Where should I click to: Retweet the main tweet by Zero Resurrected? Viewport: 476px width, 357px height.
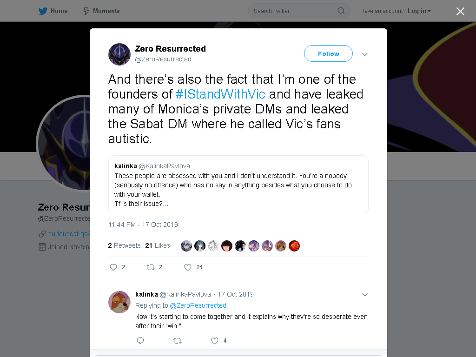tap(151, 267)
